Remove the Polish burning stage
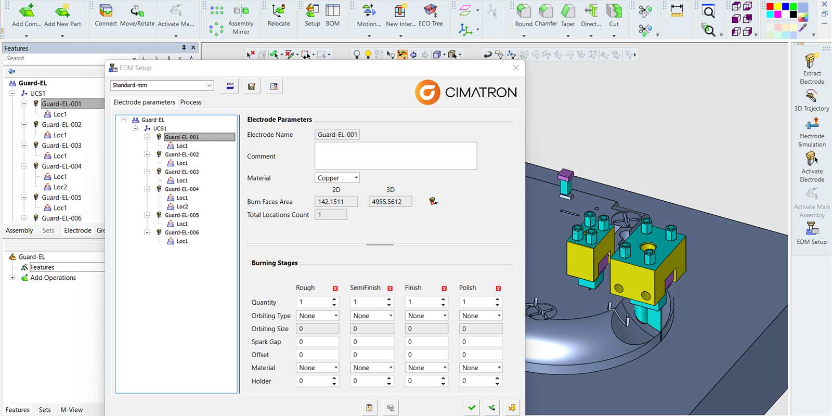Image resolution: width=832 pixels, height=416 pixels. coord(498,288)
